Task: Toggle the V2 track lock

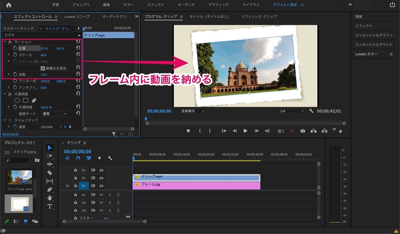Action: click(76, 178)
